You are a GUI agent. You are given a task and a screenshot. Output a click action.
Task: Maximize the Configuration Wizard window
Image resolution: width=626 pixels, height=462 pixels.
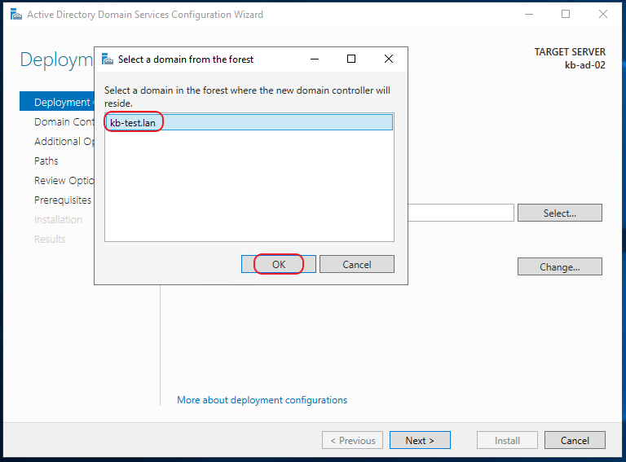(566, 15)
